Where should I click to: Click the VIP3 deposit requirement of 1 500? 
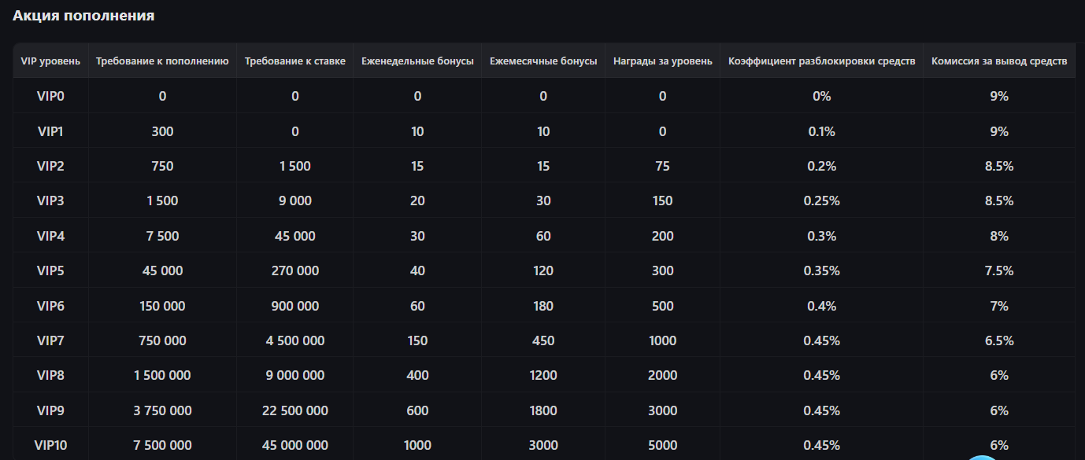[162, 201]
